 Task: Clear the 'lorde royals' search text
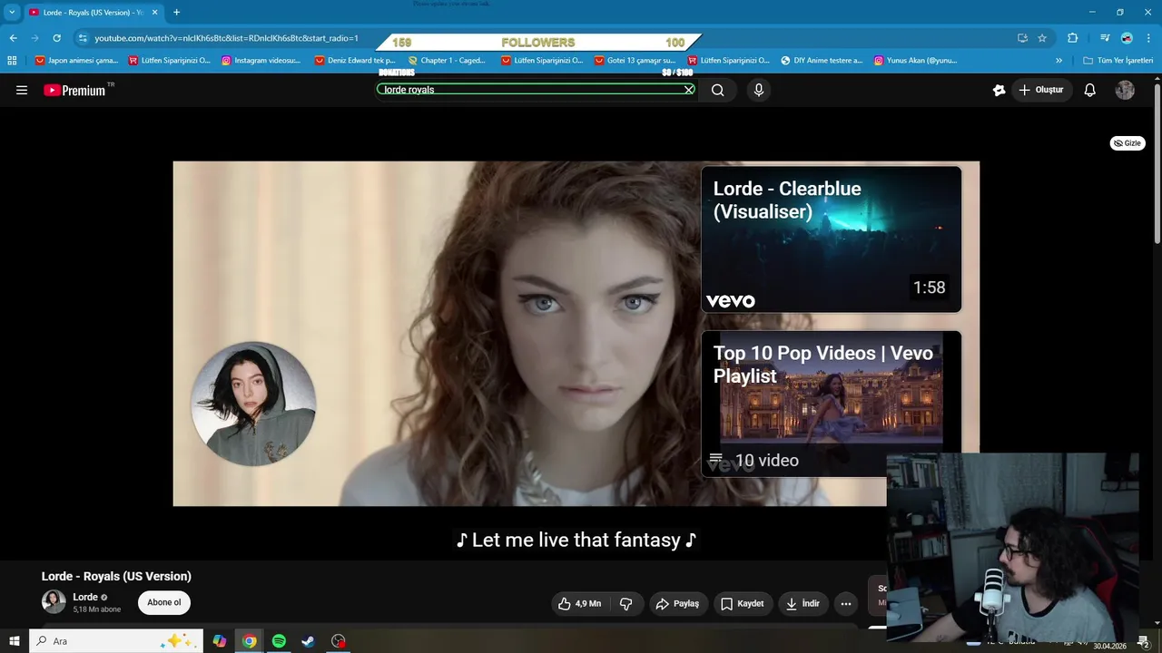pos(689,90)
